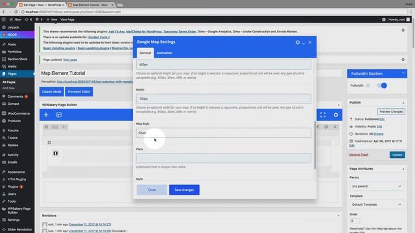Reload the browser page

click(16, 12)
